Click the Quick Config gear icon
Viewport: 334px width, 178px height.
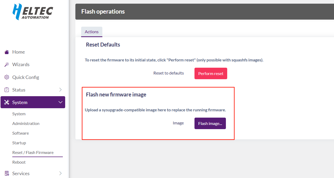tap(7, 77)
